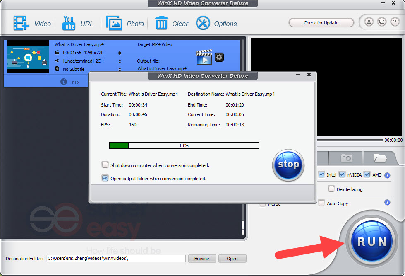Viewport: 405px width, 276px height.
Task: Toggle the AMD hardware accelerator checkbox
Action: tap(367, 174)
